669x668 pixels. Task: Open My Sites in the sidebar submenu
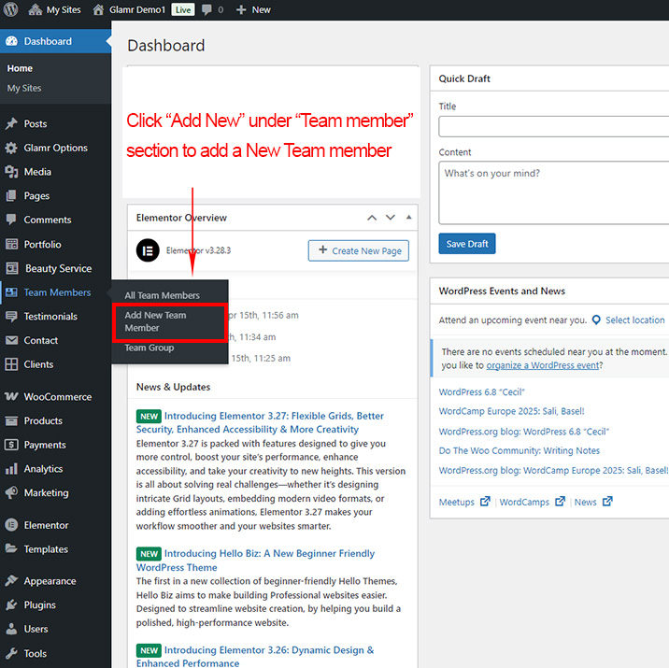click(24, 89)
